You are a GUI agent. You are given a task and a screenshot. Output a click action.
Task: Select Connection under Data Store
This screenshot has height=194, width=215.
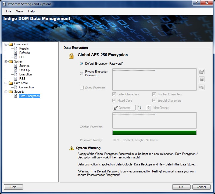pos(26,87)
